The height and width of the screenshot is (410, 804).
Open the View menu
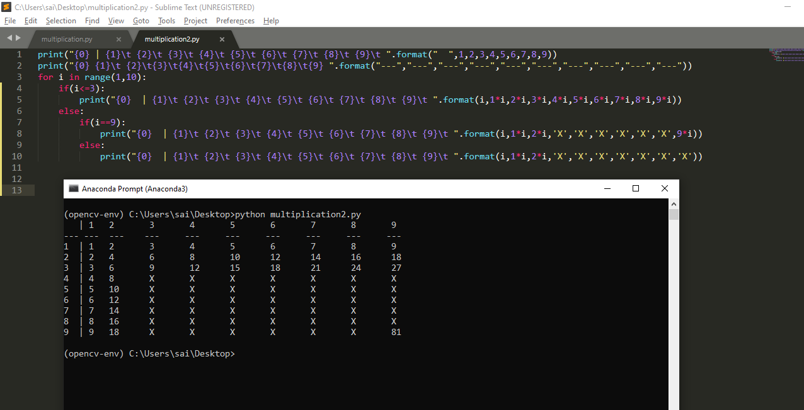click(x=116, y=21)
